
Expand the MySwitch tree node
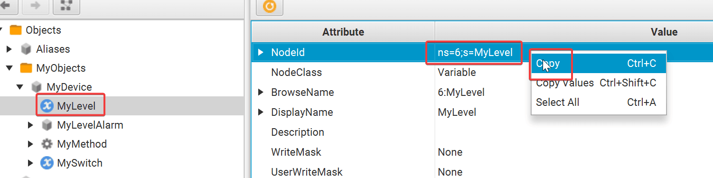[x=30, y=163]
